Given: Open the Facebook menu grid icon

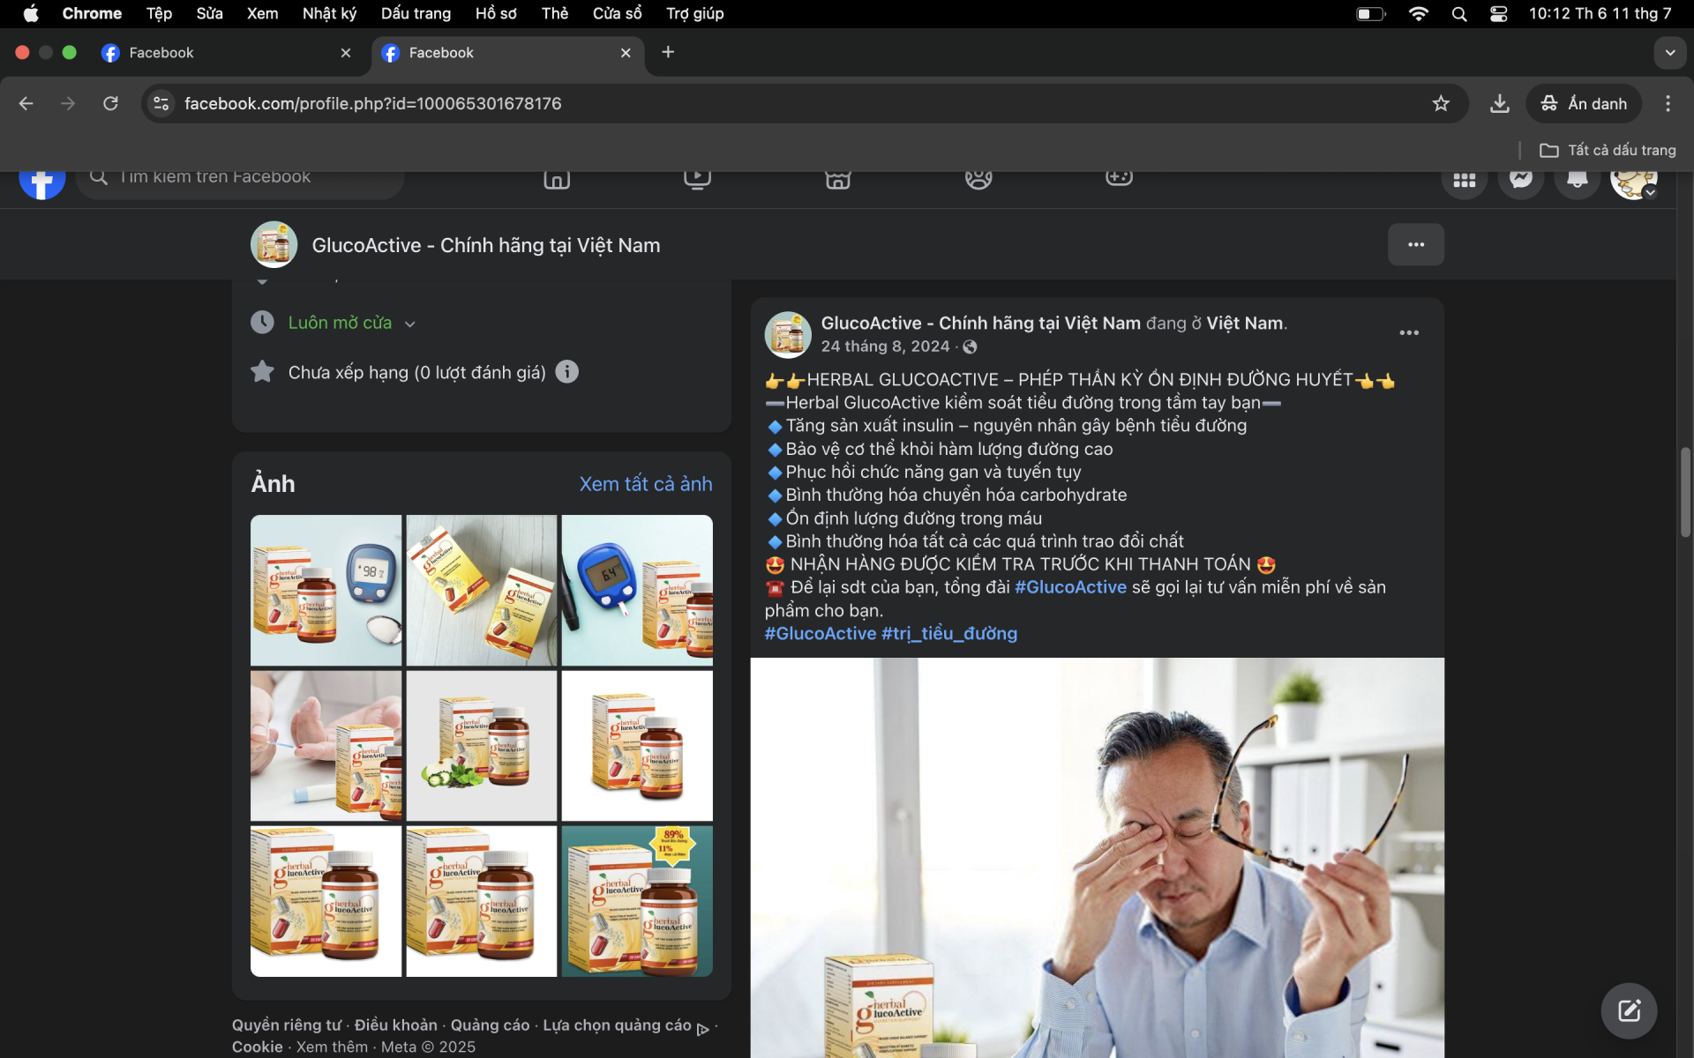Looking at the screenshot, I should click(1465, 180).
